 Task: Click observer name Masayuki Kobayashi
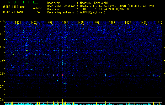click(x=94, y=3)
